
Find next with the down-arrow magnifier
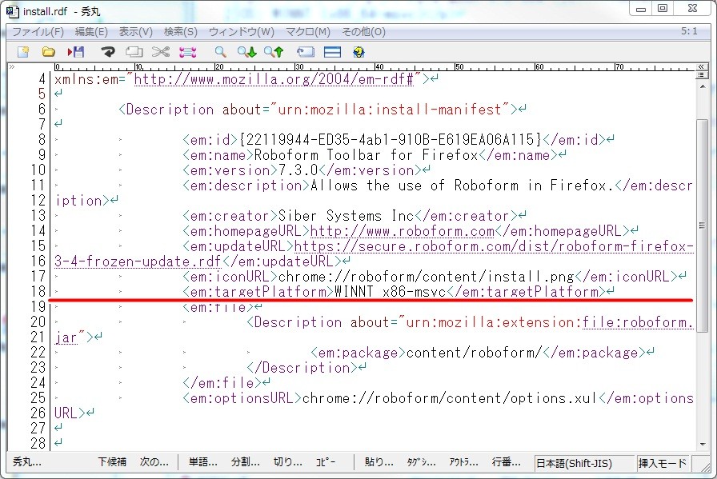coord(247,52)
